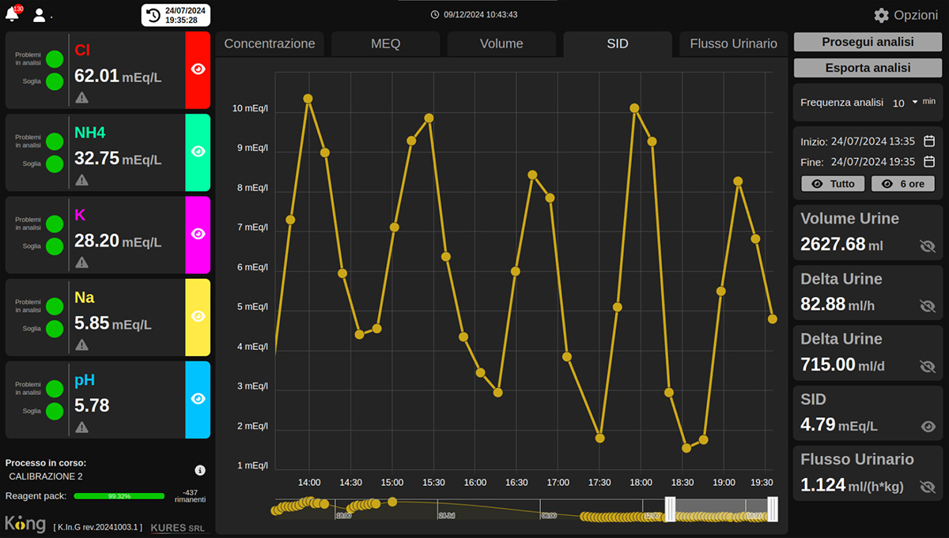Expand the Frequenza analisi dropdown

point(915,102)
